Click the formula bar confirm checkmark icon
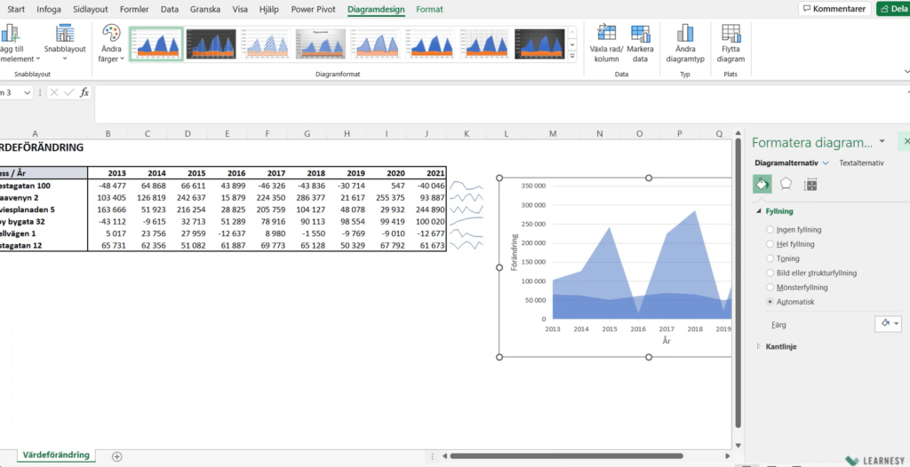This screenshot has width=910, height=467. (69, 92)
